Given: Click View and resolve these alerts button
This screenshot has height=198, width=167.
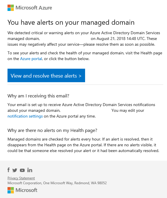Looking at the screenshot, I should click(46, 76).
